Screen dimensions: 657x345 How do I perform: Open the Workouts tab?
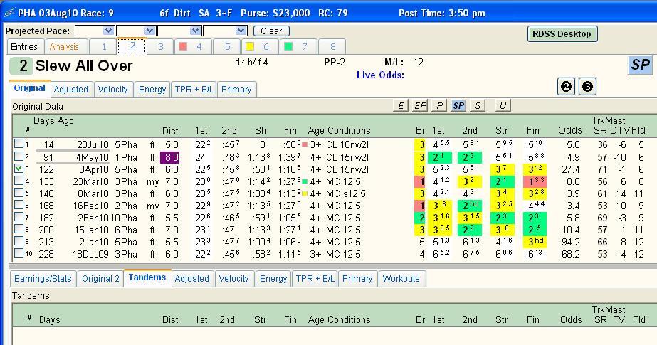[401, 278]
